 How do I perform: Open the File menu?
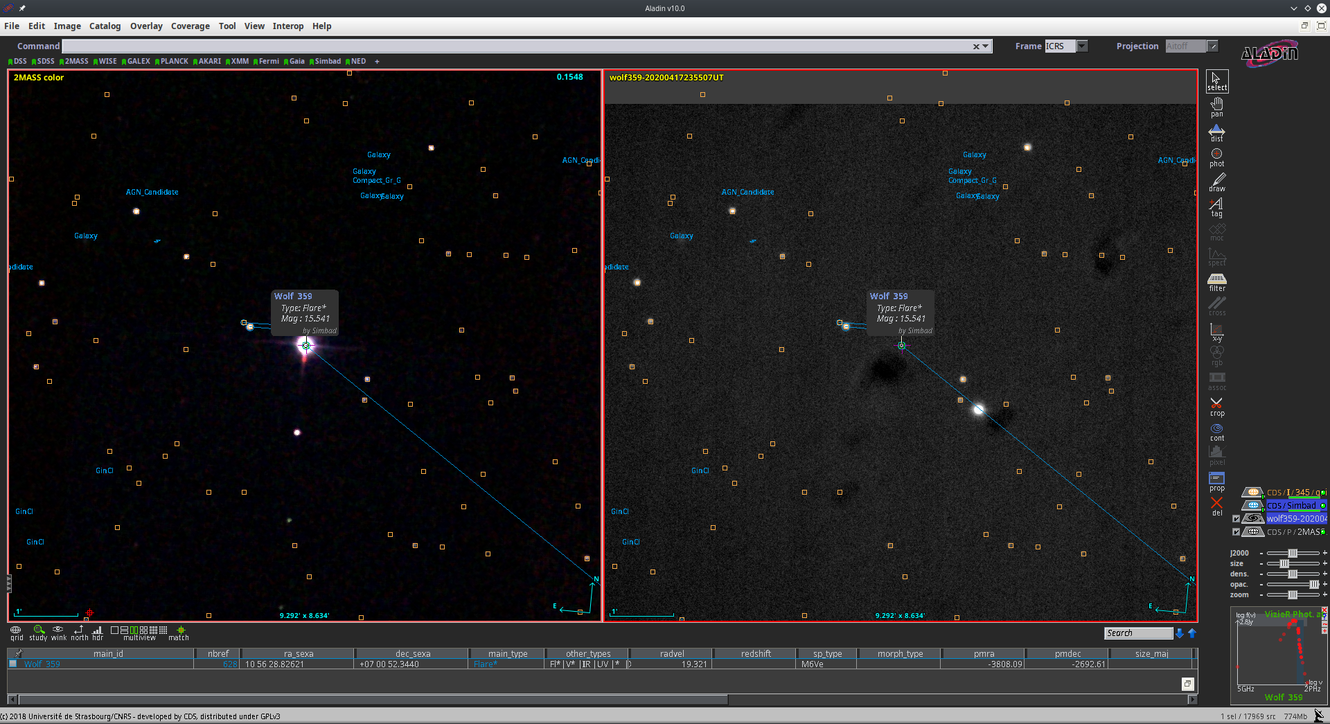12,26
